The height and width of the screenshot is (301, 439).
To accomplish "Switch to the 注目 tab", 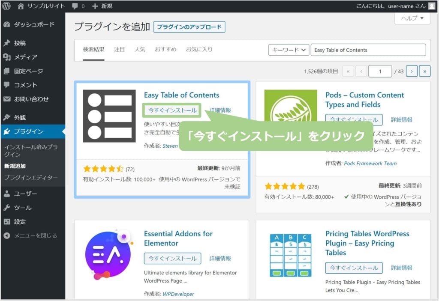I will [119, 50].
